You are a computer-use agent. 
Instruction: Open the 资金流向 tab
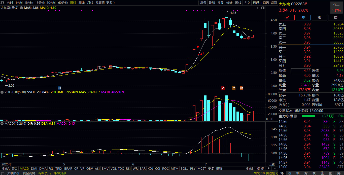[29, 173]
